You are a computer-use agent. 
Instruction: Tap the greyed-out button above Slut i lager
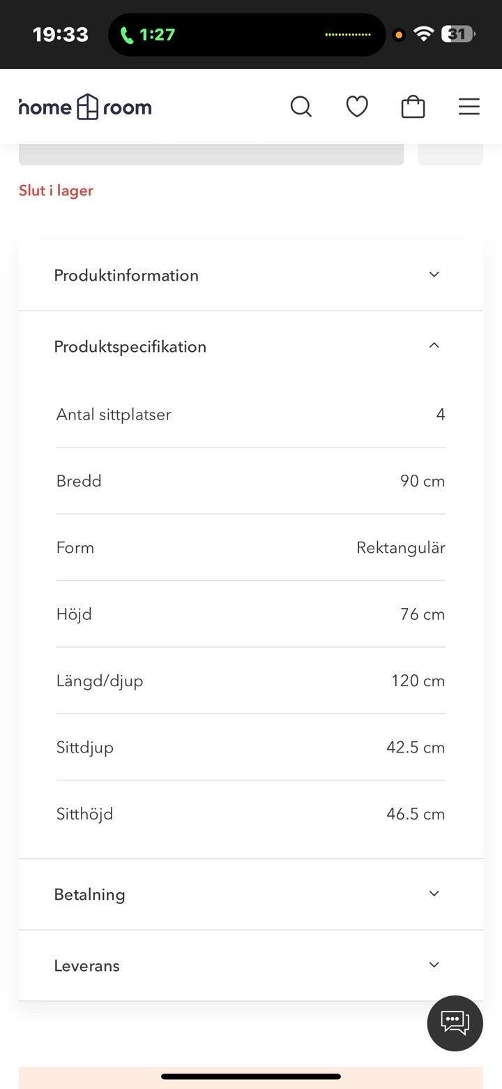tap(211, 154)
